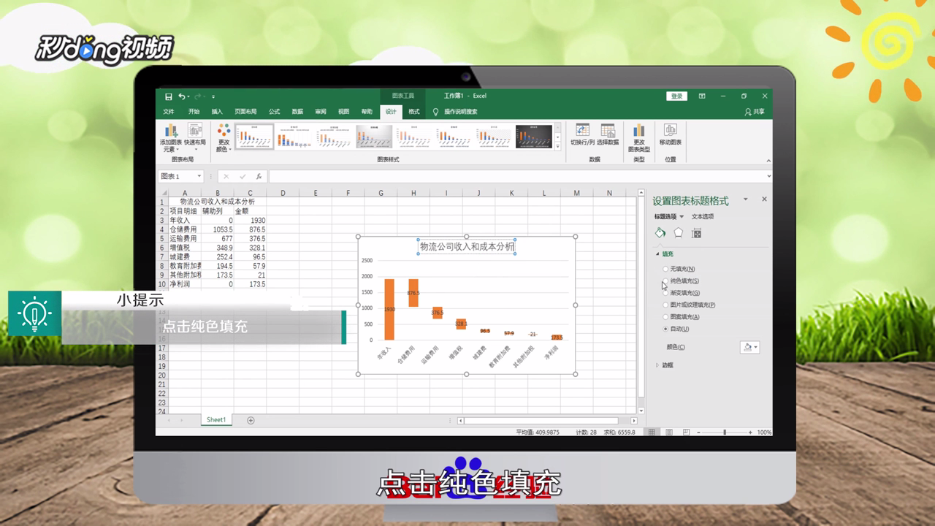This screenshot has width=935, height=526.
Task: Select the 效果 pentagon icon in the pane
Action: pyautogui.click(x=677, y=232)
